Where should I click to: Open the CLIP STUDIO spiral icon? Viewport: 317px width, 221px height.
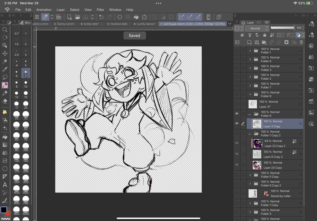pos(59,17)
